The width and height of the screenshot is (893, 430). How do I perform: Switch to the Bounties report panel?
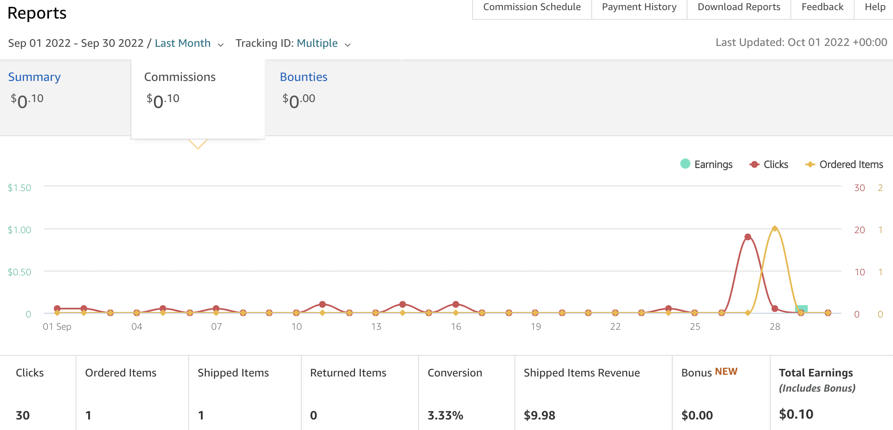[x=303, y=77]
